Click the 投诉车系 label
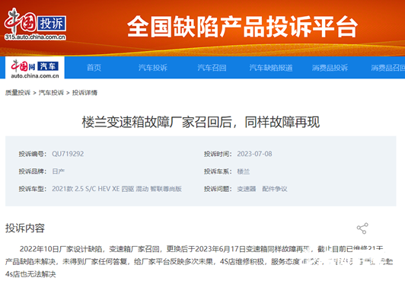This screenshot has height=281, width=405. [x=218, y=171]
